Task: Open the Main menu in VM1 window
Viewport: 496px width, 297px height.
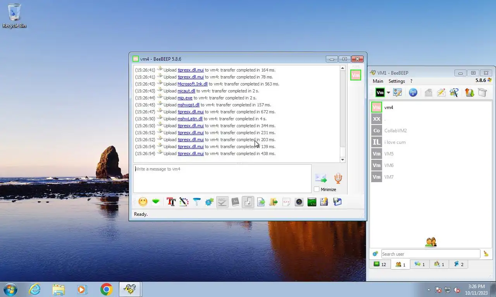Action: click(378, 81)
